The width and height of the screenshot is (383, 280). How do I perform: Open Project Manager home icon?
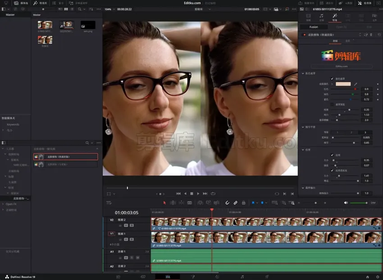pos(367,277)
